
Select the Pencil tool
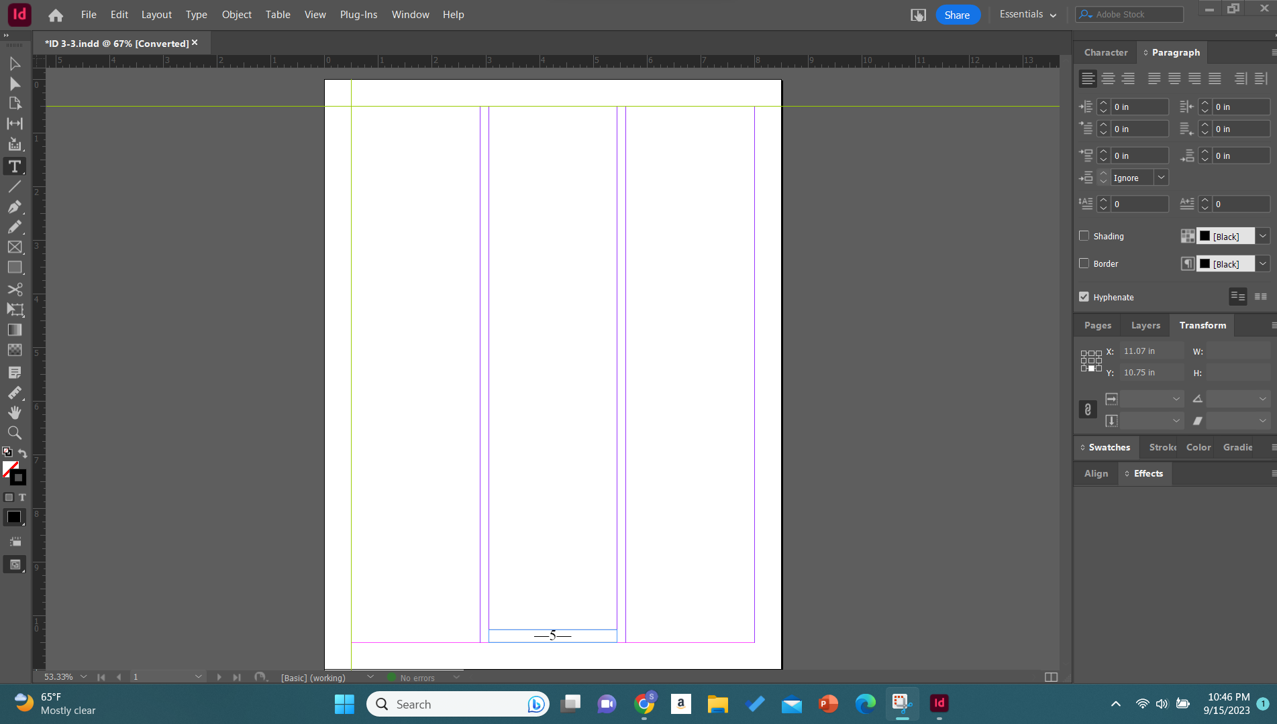(x=15, y=227)
